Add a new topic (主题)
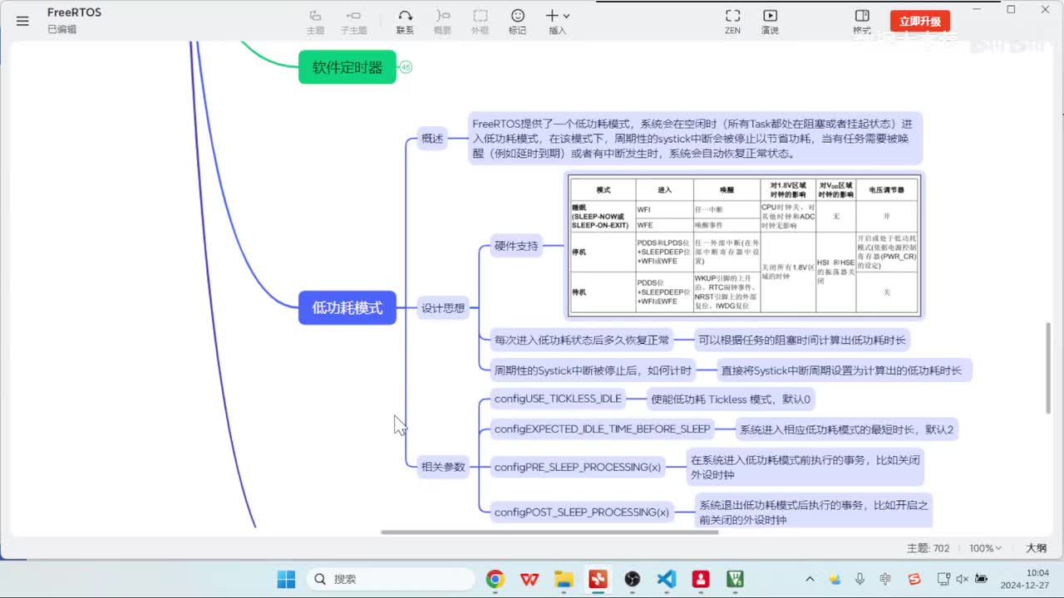1064x598 pixels. (x=315, y=22)
